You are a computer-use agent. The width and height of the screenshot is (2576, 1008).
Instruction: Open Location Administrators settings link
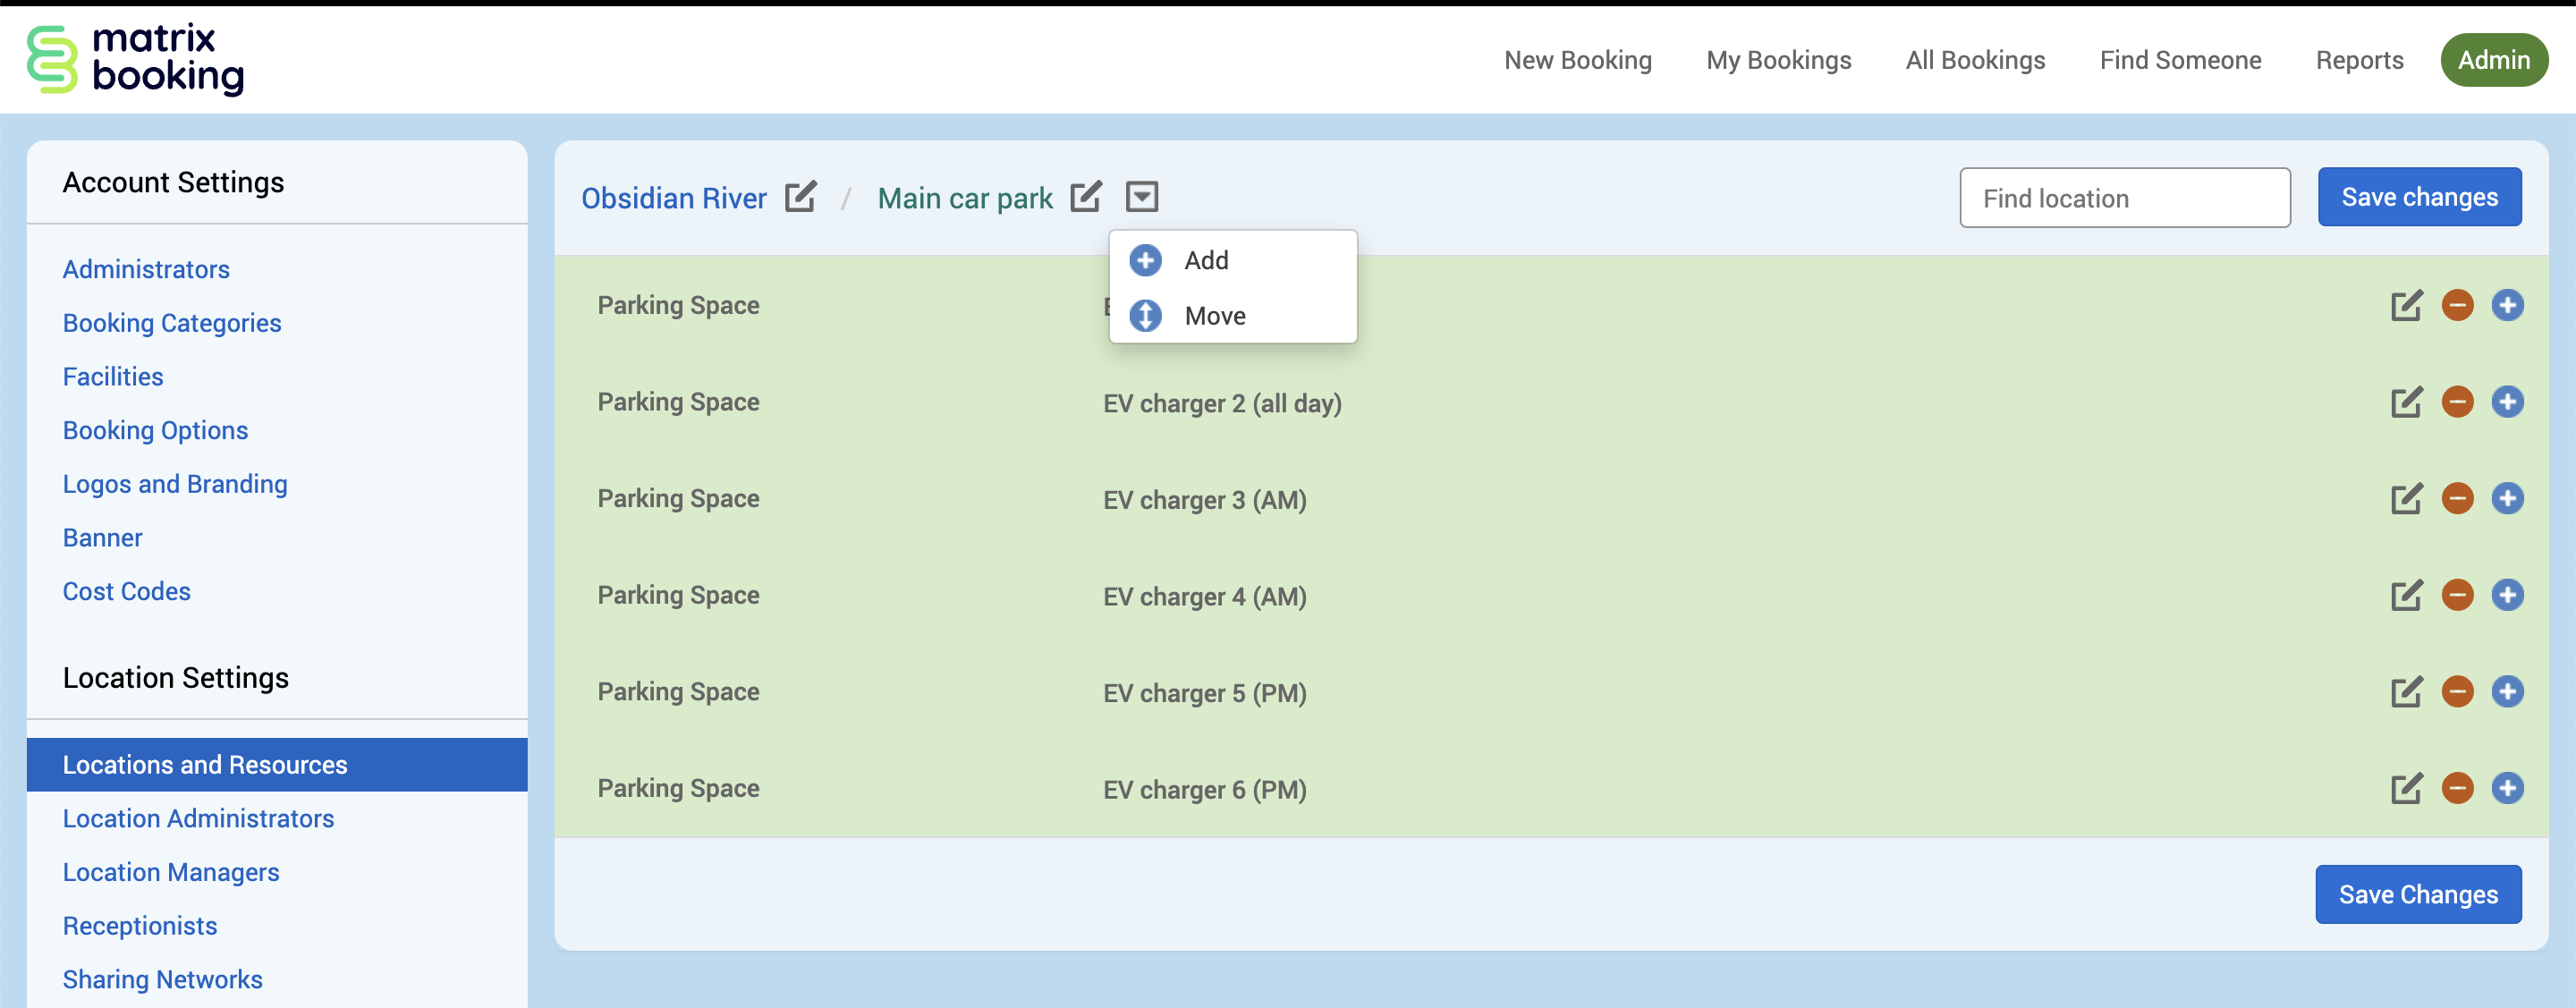coord(198,819)
